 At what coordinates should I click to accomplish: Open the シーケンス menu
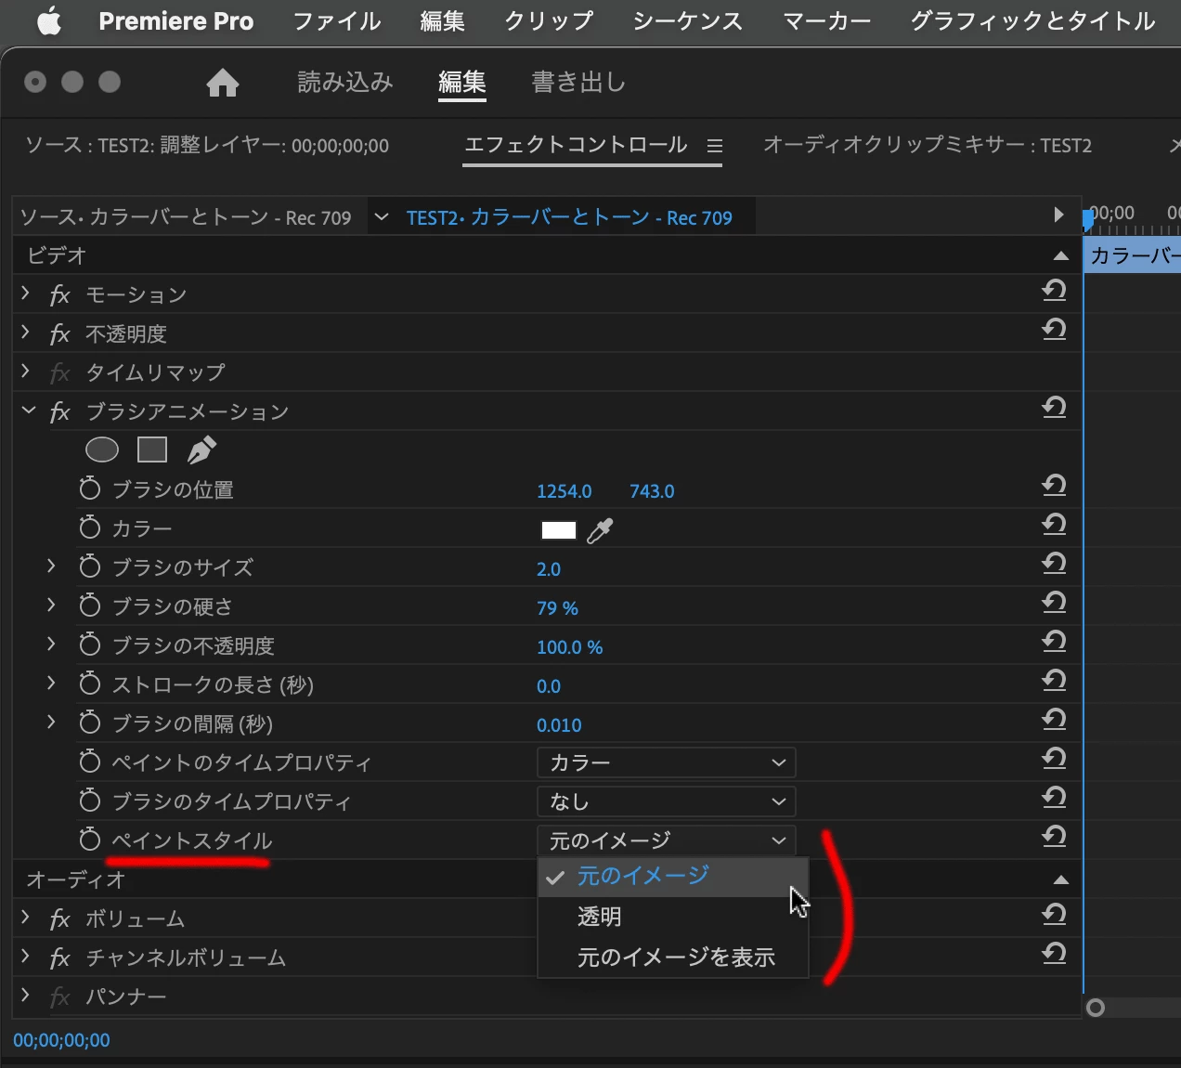[x=688, y=21]
